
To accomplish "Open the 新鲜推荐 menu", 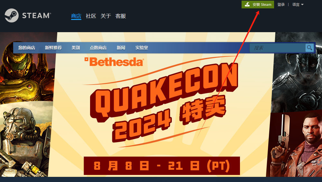I will (x=53, y=48).
